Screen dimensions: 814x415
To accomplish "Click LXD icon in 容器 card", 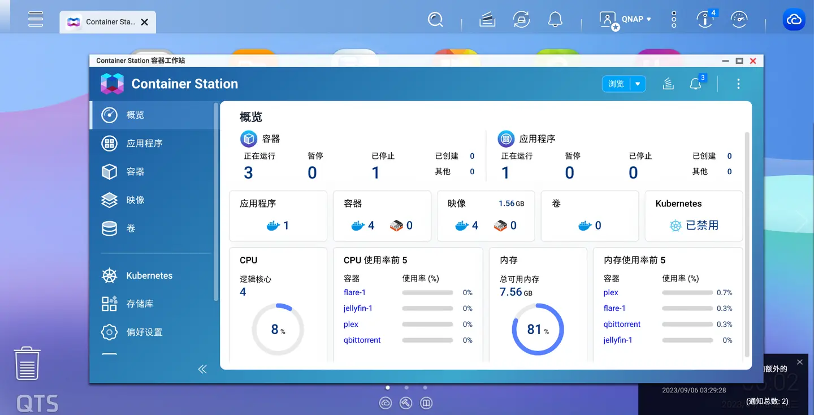I will (396, 226).
